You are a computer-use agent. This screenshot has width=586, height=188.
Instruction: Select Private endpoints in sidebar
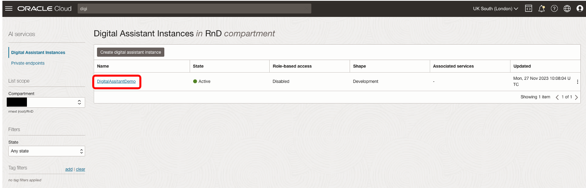28,63
